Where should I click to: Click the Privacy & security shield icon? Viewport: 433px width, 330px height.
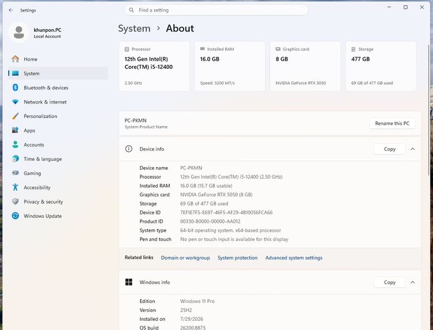16,202
